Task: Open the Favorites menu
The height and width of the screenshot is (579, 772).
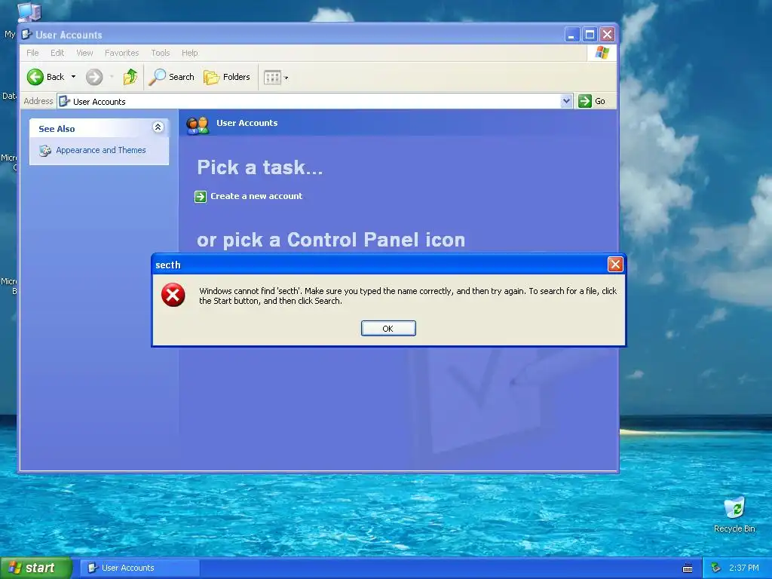Action: 121,53
